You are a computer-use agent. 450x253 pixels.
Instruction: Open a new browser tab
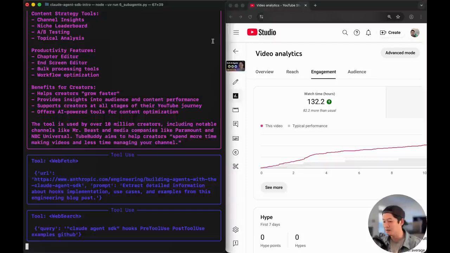(315, 5)
